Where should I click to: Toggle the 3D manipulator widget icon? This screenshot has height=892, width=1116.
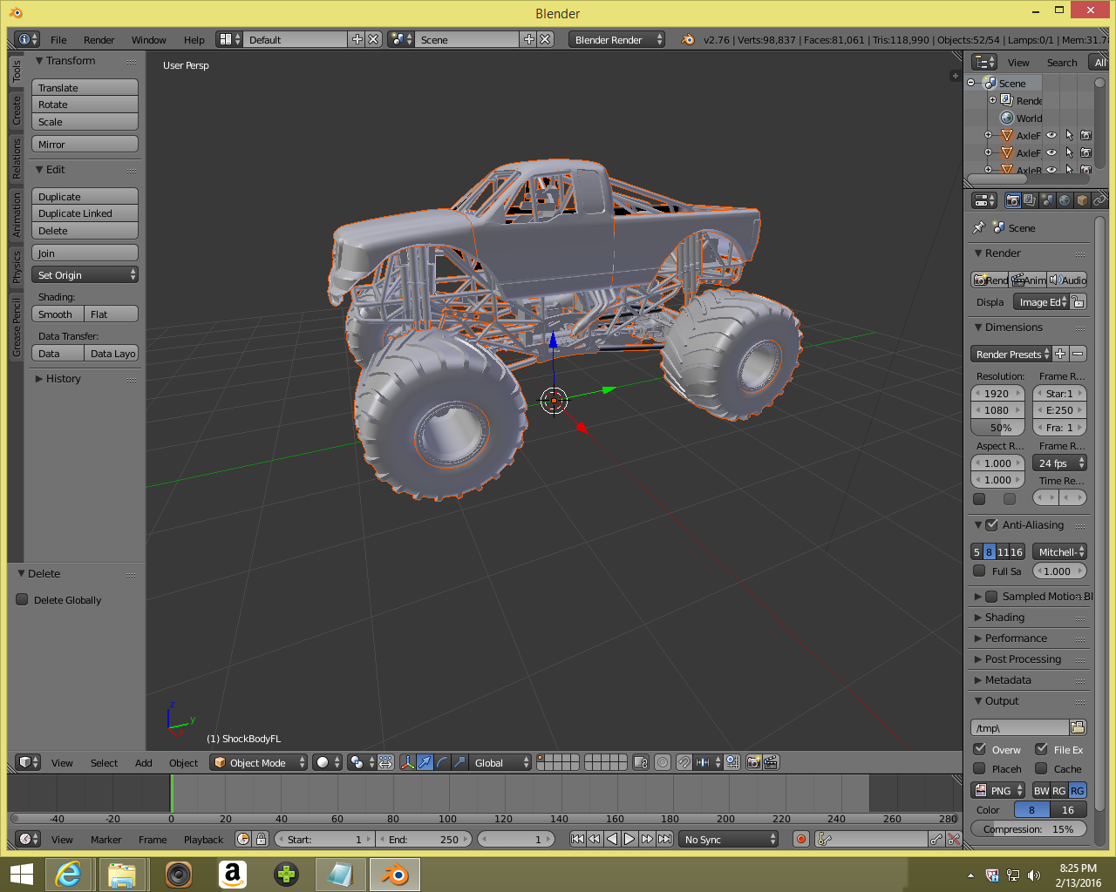click(407, 762)
